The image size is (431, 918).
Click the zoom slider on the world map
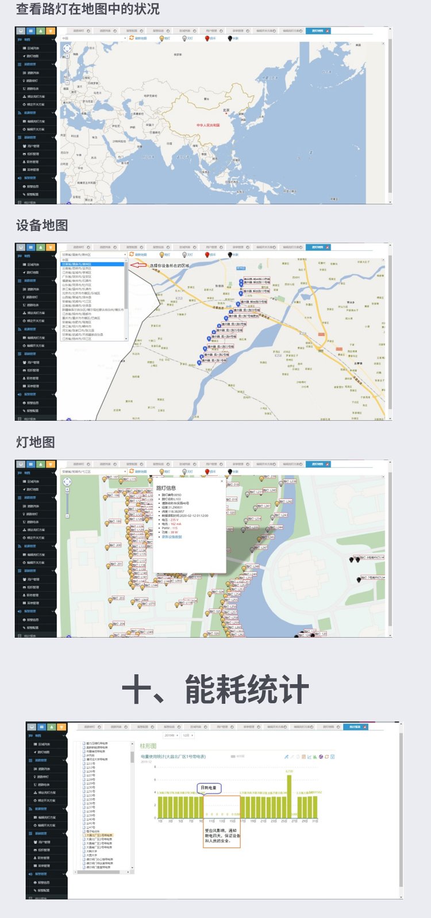(x=67, y=69)
